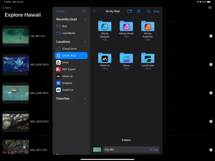Switch view using the grid icon
This screenshot has width=215, height=161.
139,11
